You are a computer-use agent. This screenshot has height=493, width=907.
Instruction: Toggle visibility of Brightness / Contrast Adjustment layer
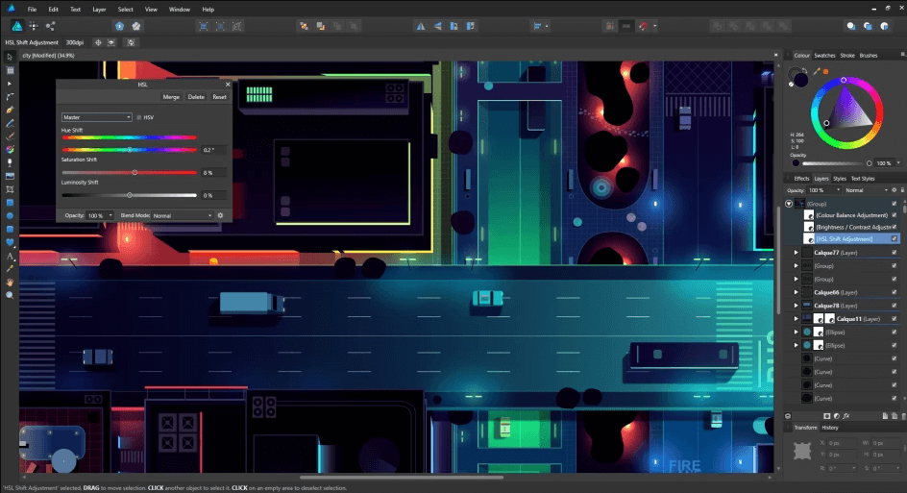coord(895,227)
